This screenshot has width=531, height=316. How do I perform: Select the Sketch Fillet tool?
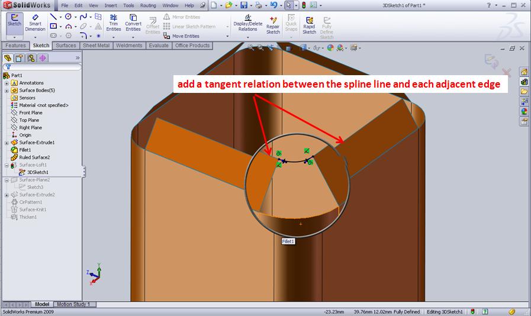pyautogui.click(x=83, y=36)
